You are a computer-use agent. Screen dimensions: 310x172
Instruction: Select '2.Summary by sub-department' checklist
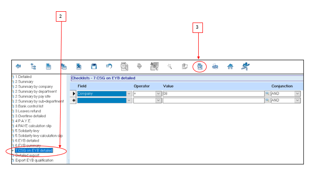[x=39, y=101]
